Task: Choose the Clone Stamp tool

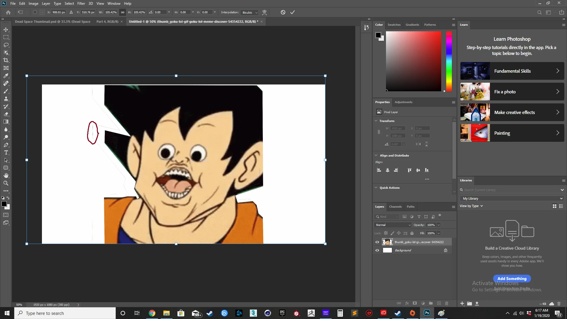Action: click(6, 99)
